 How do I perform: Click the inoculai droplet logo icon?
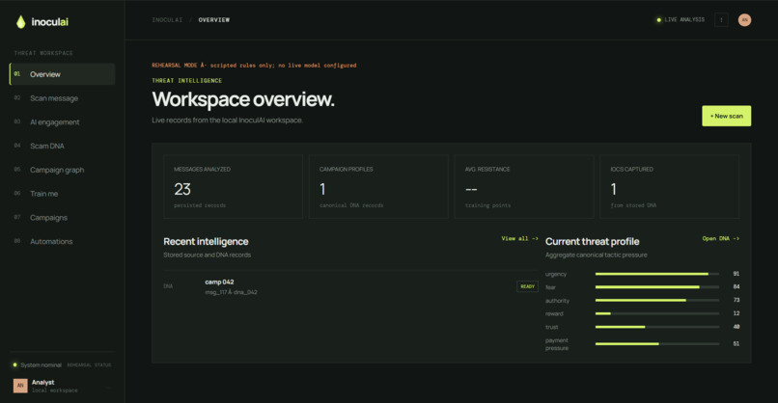[x=20, y=22]
